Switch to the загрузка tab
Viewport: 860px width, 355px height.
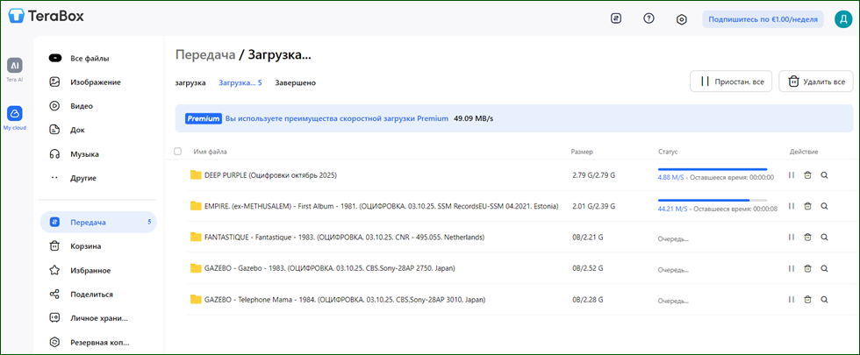[190, 82]
